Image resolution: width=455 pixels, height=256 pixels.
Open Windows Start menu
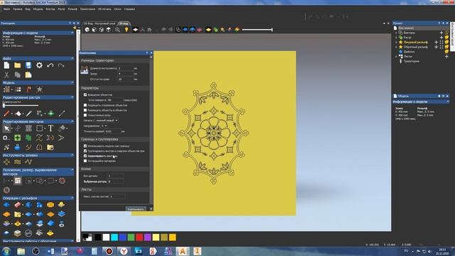tap(6, 251)
